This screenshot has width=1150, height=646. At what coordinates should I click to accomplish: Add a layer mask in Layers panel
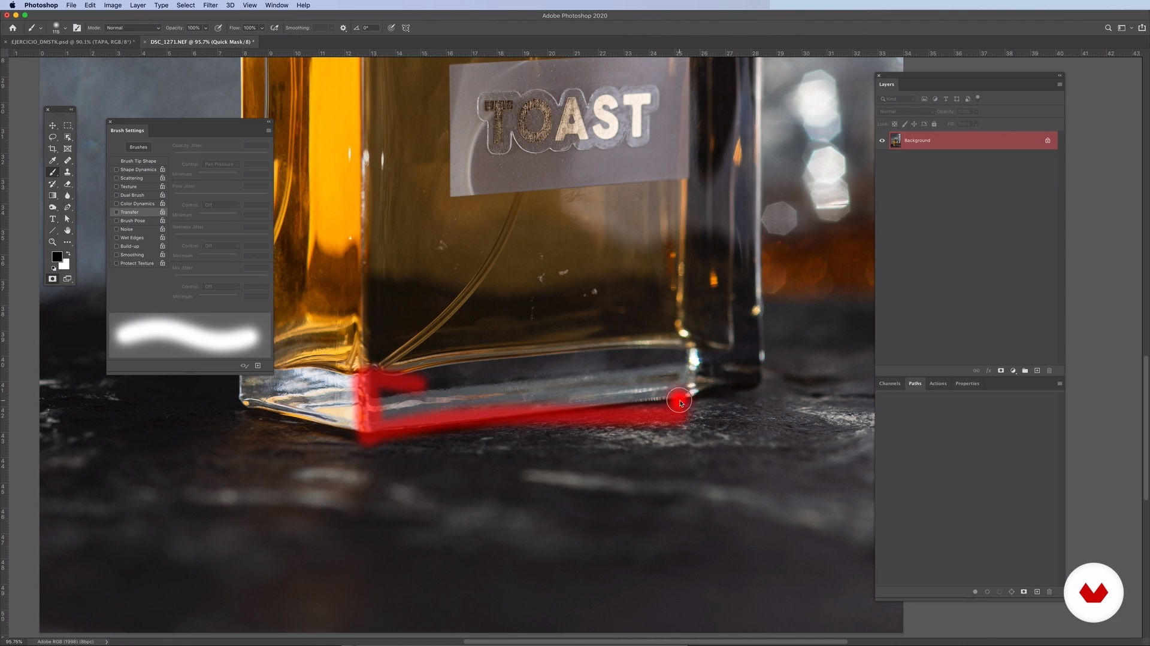point(1001,371)
